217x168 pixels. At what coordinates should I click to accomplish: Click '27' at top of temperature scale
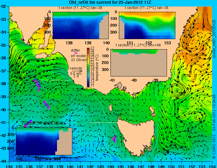pyautogui.click(x=92, y=48)
